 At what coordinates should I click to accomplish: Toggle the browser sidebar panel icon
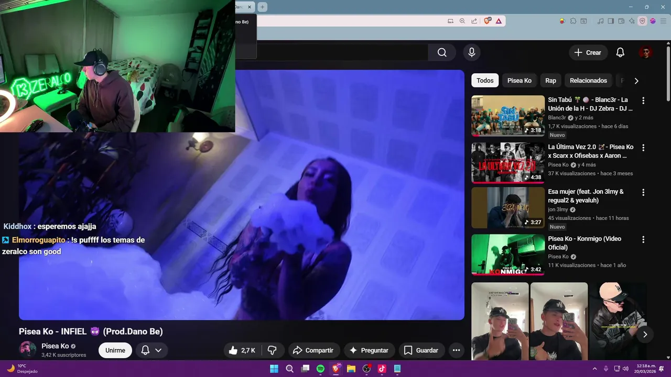(611, 21)
